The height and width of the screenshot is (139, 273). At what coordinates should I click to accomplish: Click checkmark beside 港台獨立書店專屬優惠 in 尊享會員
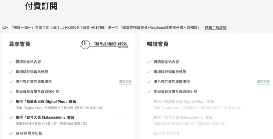point(11,82)
